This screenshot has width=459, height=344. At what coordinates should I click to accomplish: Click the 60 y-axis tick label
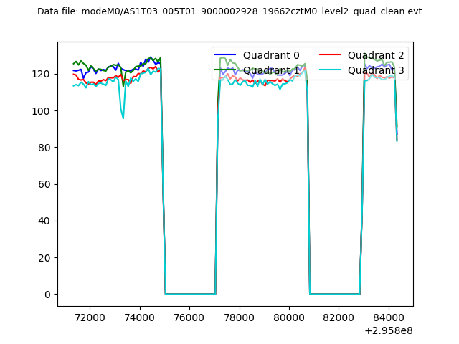[46, 184]
